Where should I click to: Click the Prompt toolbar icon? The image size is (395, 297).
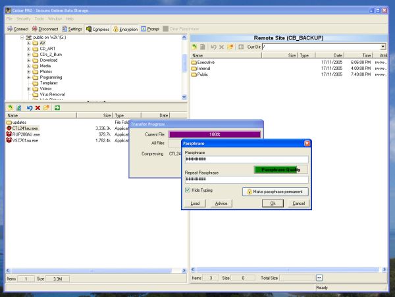[149, 29]
